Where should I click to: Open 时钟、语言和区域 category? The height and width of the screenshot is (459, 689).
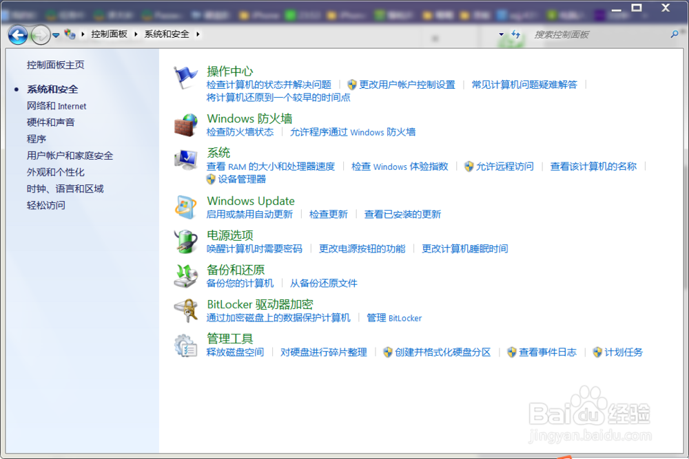point(65,189)
